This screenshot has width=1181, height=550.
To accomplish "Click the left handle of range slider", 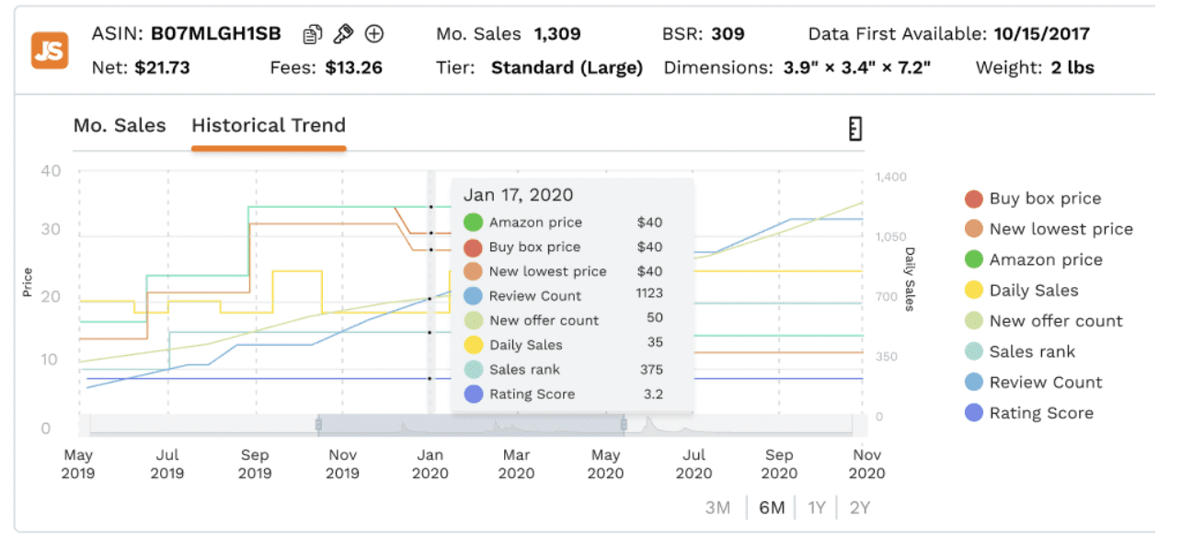I will tap(318, 424).
